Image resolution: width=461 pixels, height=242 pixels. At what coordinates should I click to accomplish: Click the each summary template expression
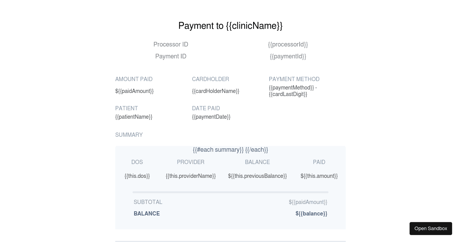(230, 150)
